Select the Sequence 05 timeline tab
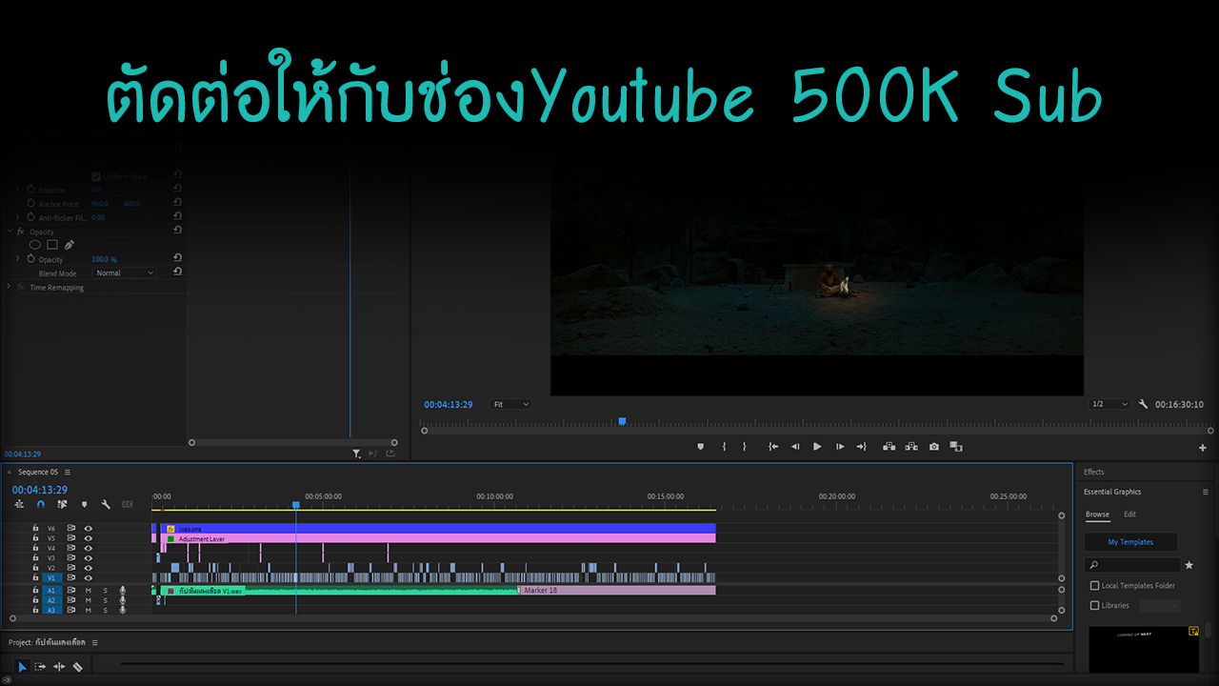1219x686 pixels. tap(38, 473)
